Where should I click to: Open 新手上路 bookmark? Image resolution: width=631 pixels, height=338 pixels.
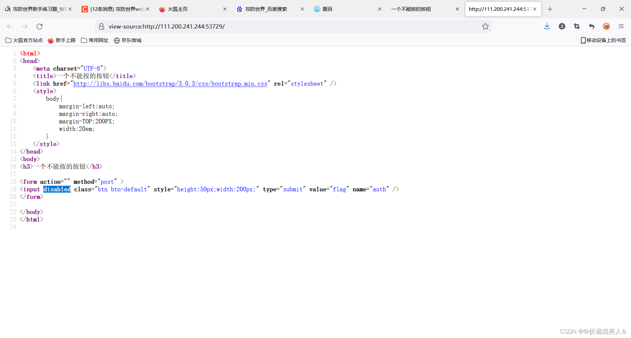click(x=62, y=40)
